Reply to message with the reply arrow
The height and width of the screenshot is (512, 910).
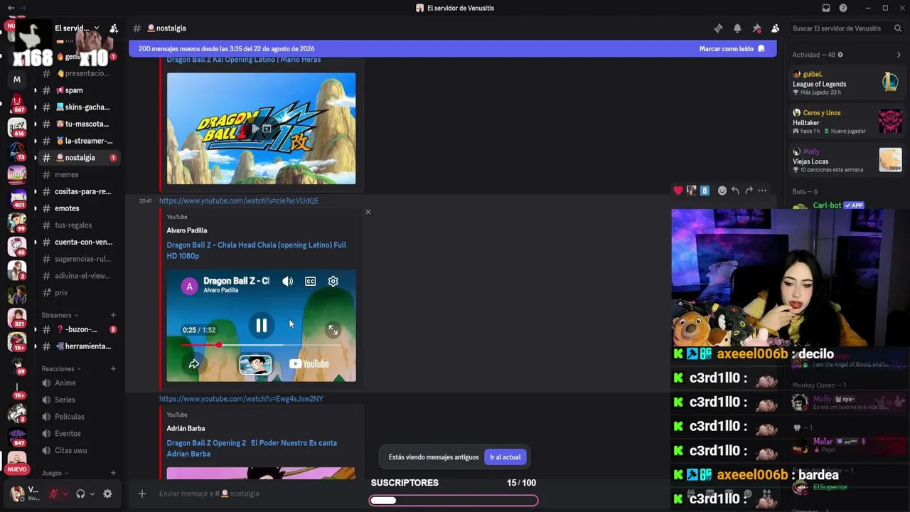pyautogui.click(x=735, y=191)
